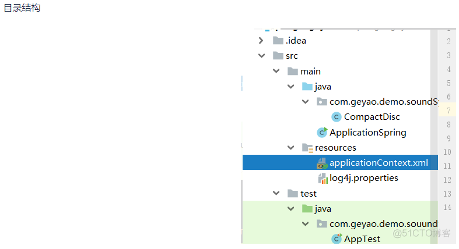Click the blue java source folder icon

pyautogui.click(x=307, y=87)
